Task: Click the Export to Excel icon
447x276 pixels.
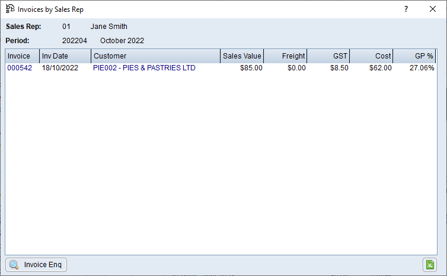Action: (x=429, y=265)
